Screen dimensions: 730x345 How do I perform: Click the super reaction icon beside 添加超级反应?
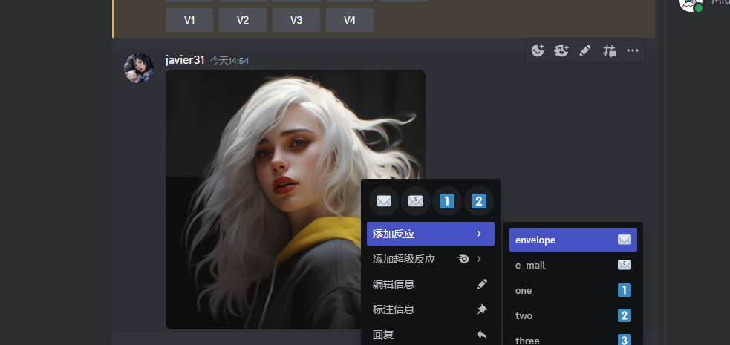(x=463, y=259)
